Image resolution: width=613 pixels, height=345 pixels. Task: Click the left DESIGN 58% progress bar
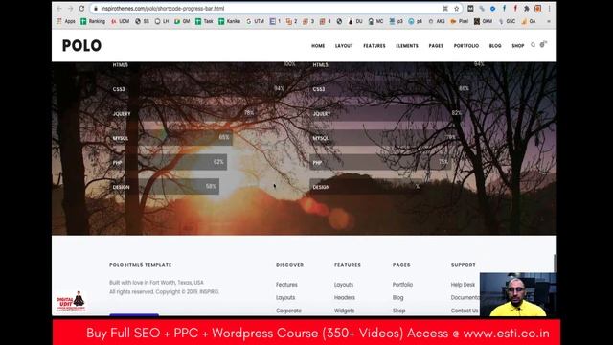pos(165,187)
